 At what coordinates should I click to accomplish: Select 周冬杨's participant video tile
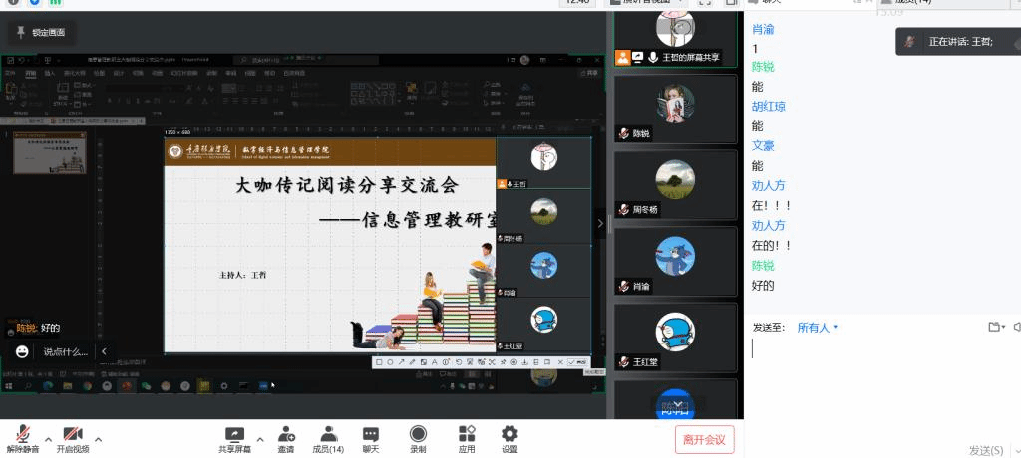click(x=675, y=184)
